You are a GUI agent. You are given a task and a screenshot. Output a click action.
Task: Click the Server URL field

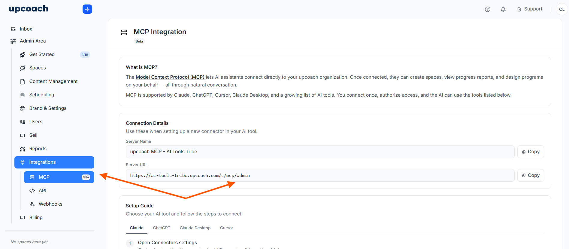coord(320,175)
